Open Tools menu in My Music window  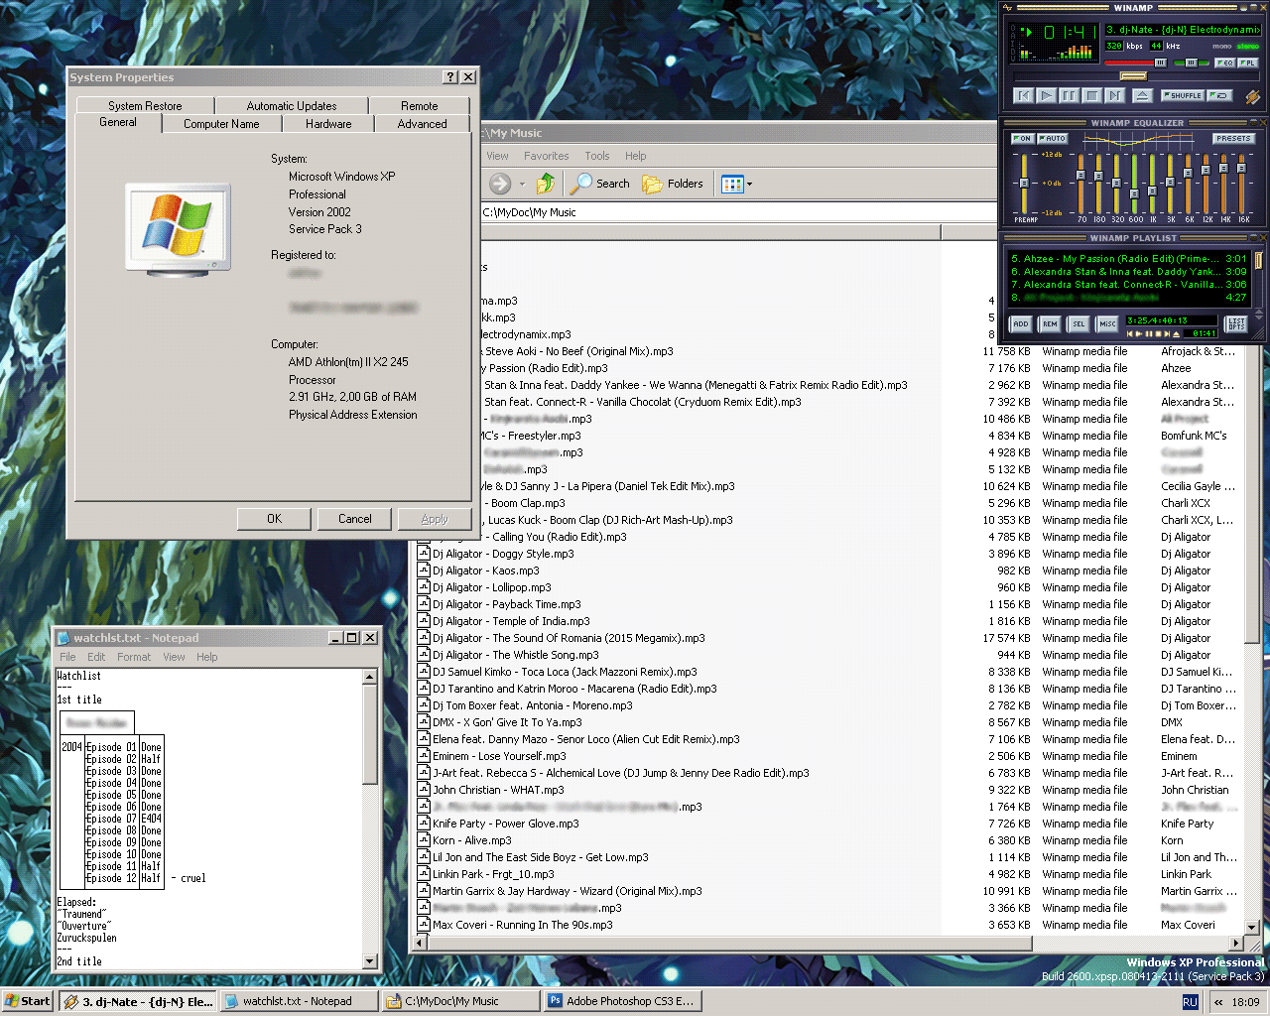(x=597, y=156)
